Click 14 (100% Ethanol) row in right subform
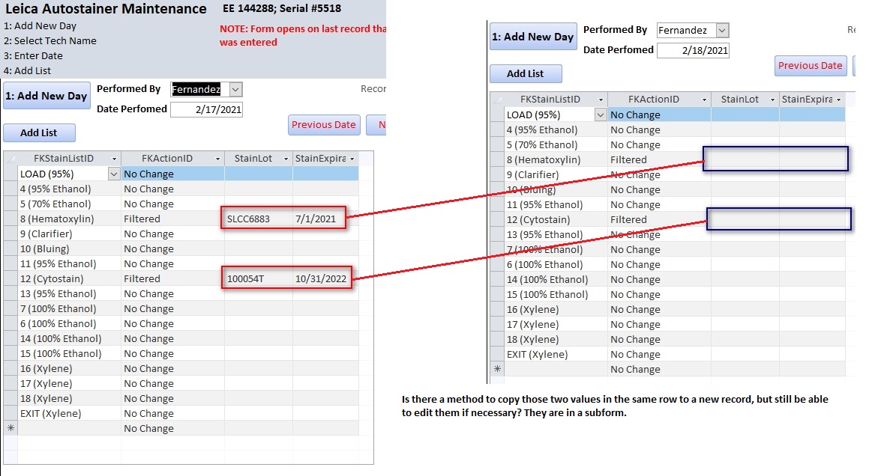This screenshot has width=878, height=476. tap(667, 279)
